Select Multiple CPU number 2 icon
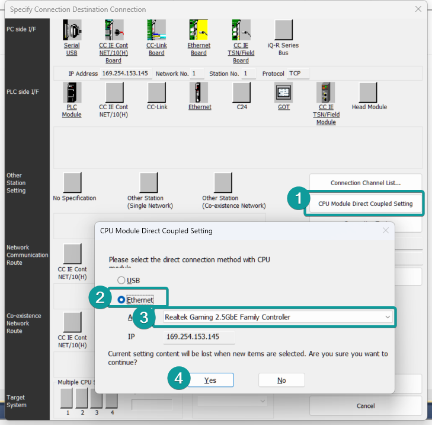This screenshot has height=425, width=432. tap(82, 398)
